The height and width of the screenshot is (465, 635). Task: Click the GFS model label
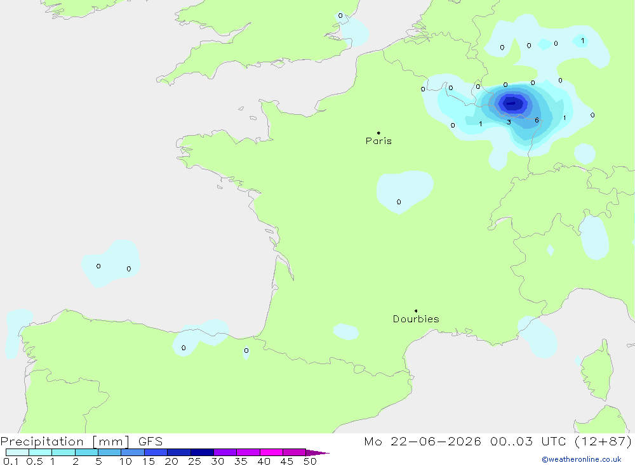(x=150, y=442)
